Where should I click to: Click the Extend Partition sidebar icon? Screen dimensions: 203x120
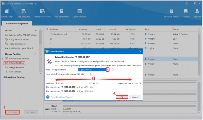(x=7, y=63)
